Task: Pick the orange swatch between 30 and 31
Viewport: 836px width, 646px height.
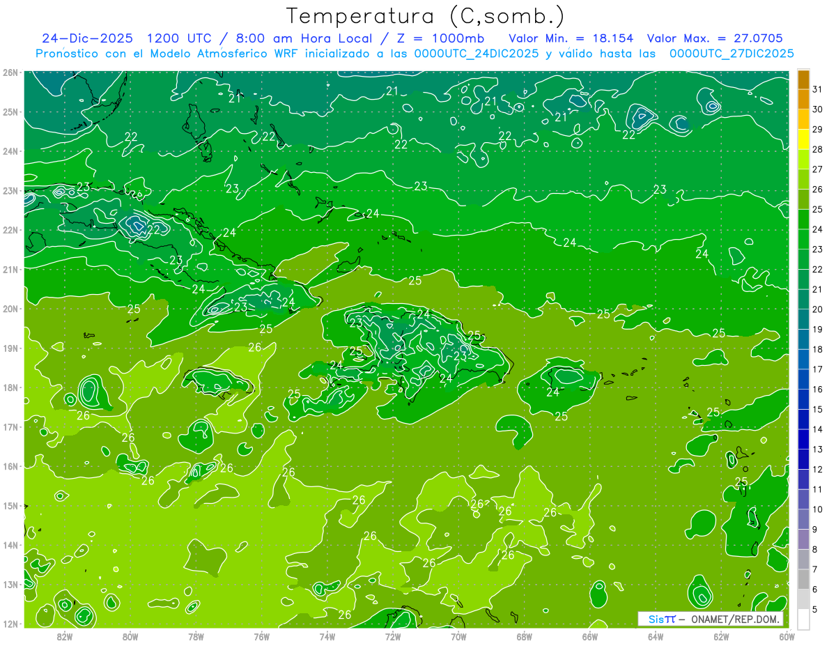Action: point(804,100)
